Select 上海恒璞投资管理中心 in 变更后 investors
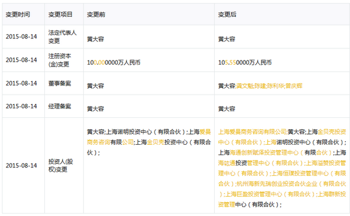This screenshot has width=350, height=216. 300,174
